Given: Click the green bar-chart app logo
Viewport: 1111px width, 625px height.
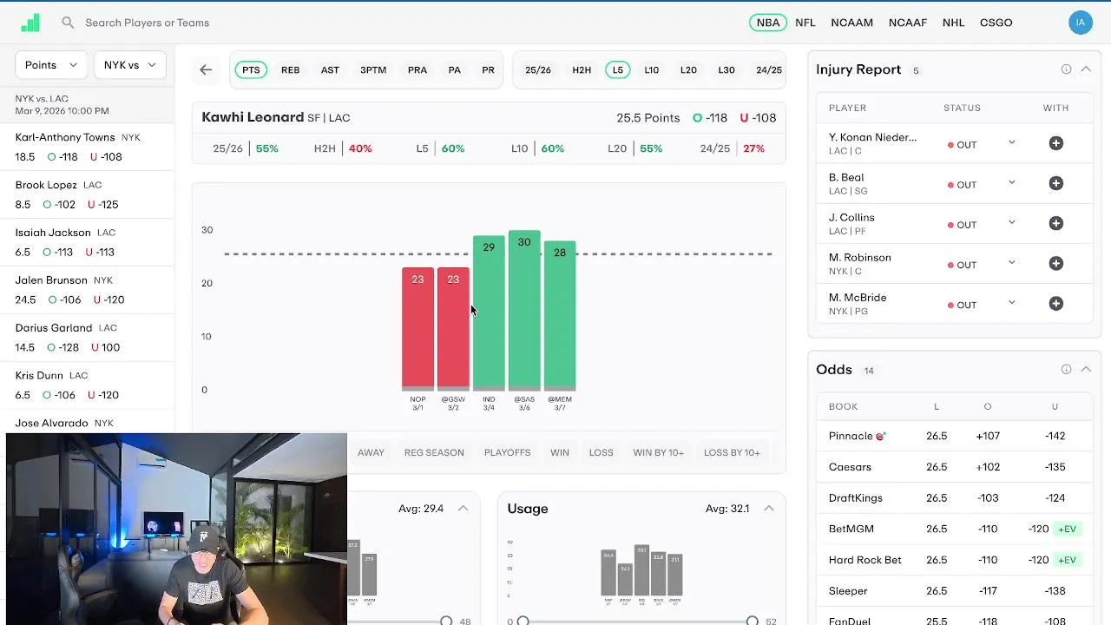Looking at the screenshot, I should tap(30, 23).
